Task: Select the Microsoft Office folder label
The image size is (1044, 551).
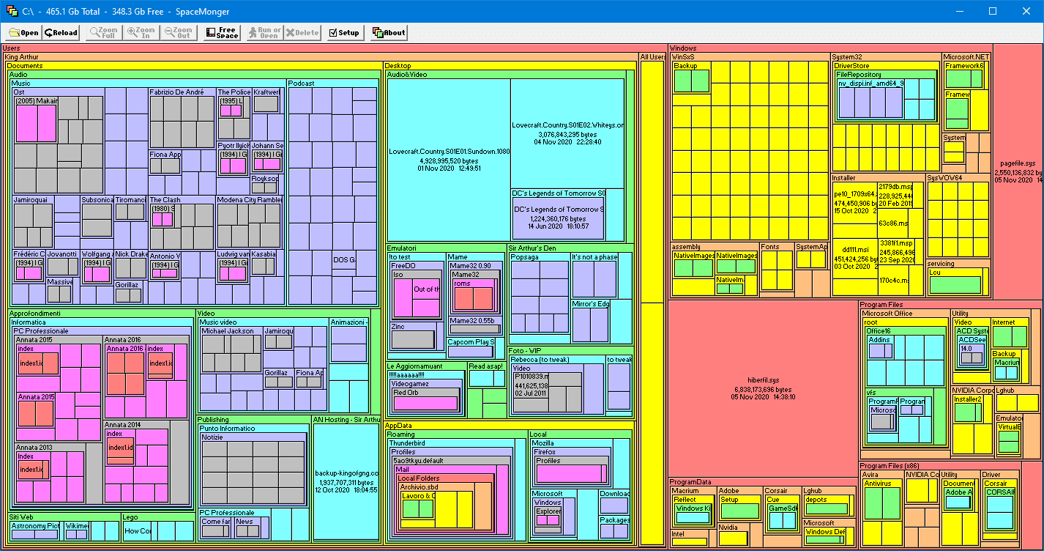Action: click(x=887, y=314)
